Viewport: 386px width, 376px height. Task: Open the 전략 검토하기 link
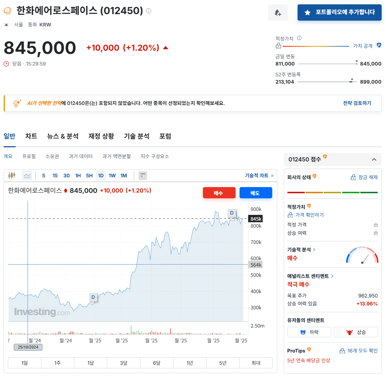pos(357,103)
